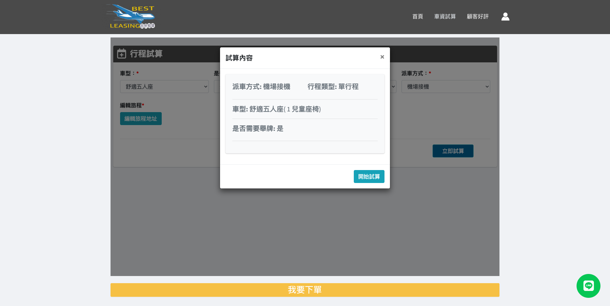Image resolution: width=610 pixels, height=306 pixels.
Task: Click the yellow 我要下單 bar
Action: [305, 290]
